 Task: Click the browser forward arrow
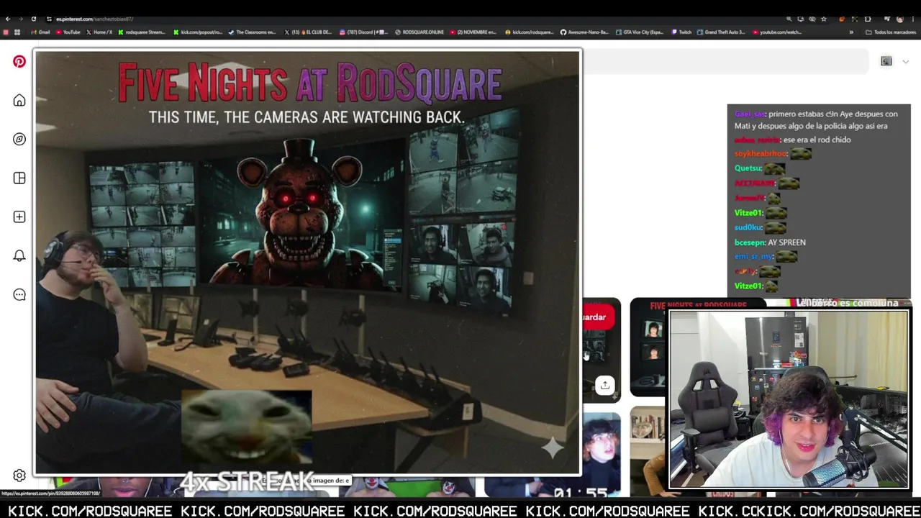20,19
